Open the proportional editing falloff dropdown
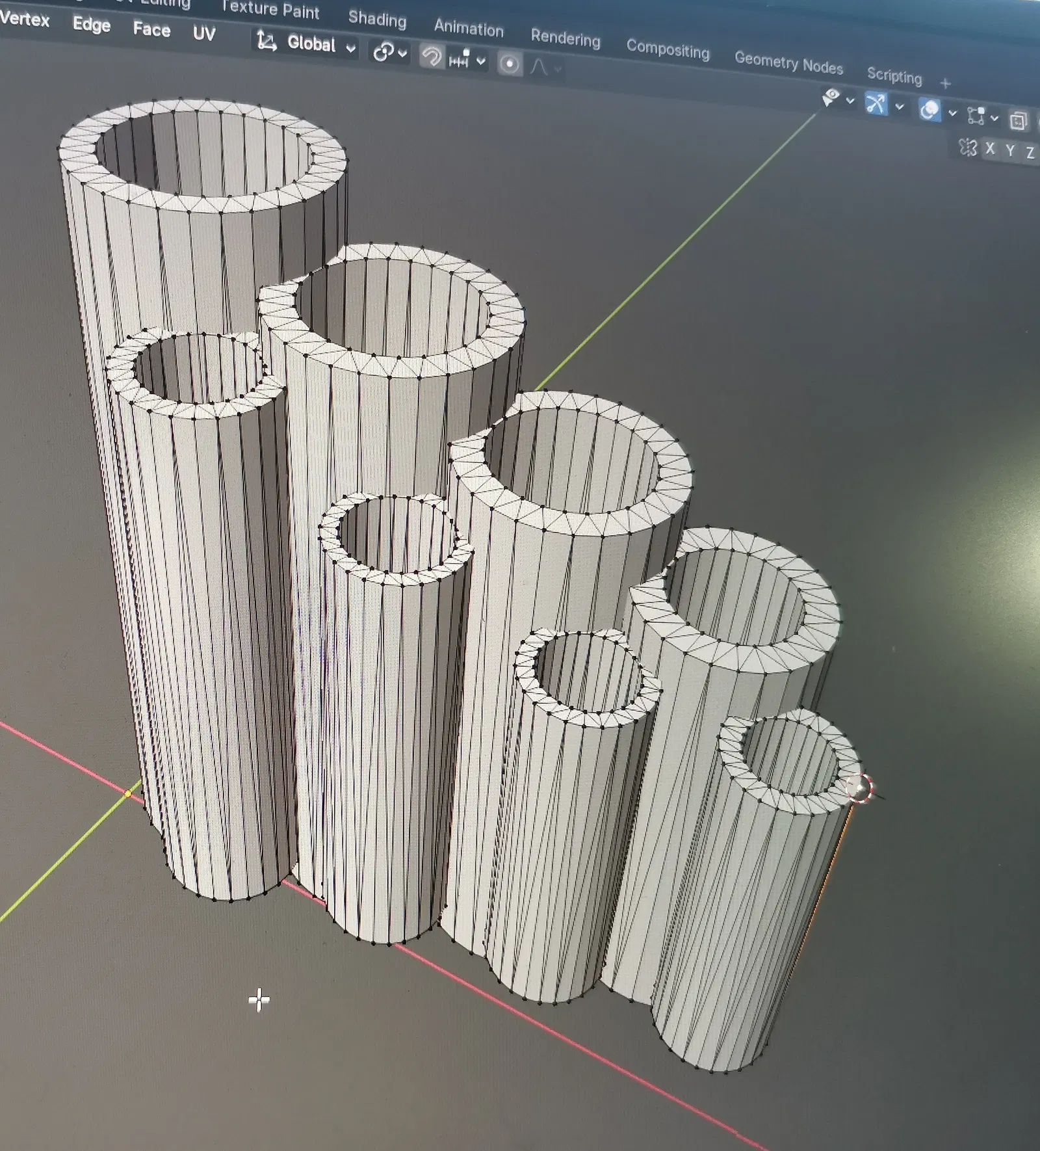This screenshot has width=1040, height=1151. tap(545, 67)
